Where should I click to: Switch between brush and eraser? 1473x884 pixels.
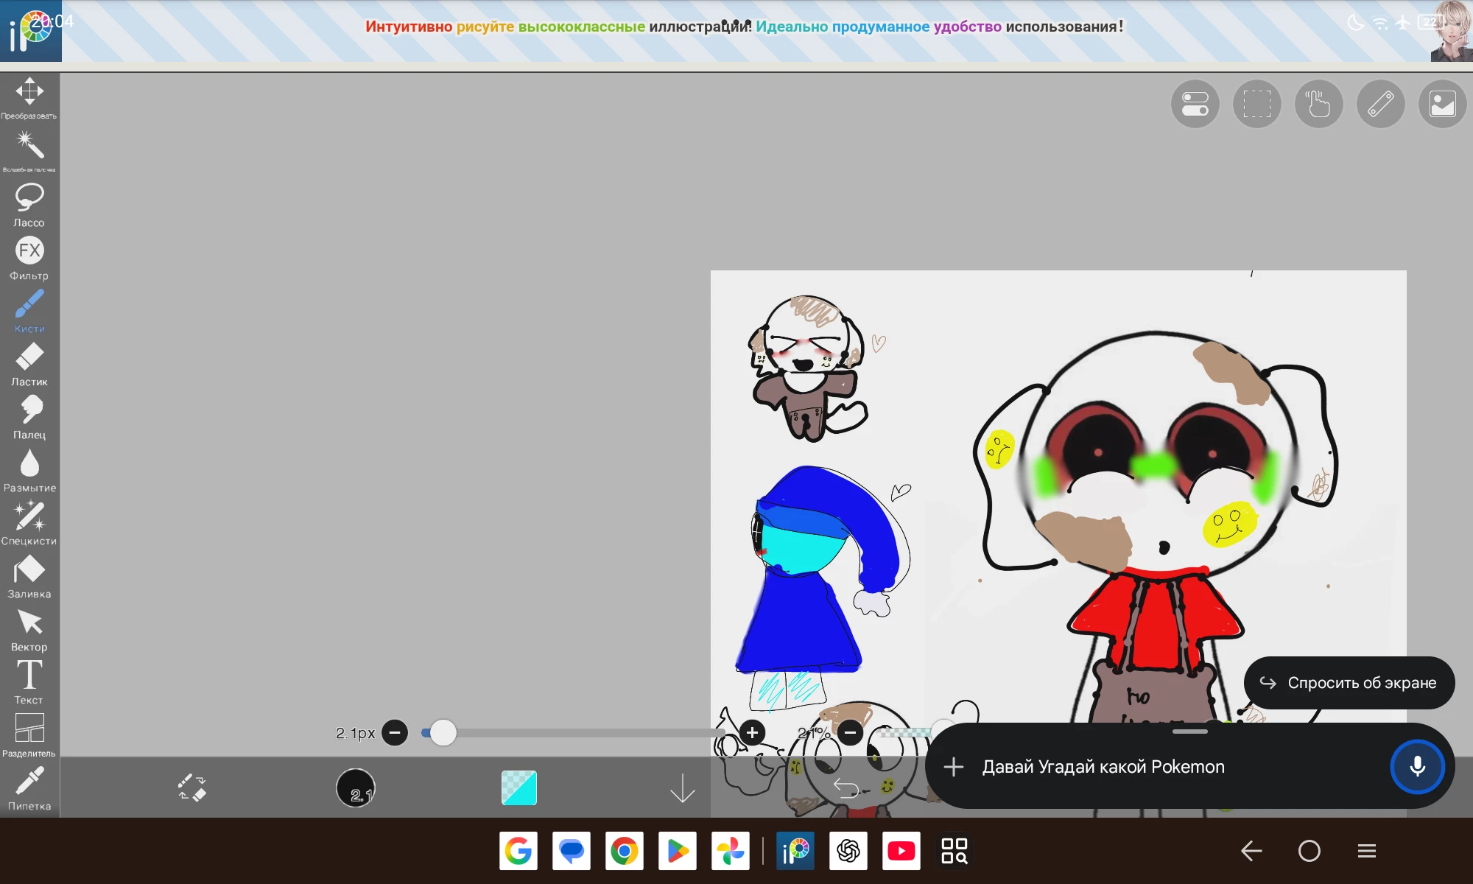191,787
